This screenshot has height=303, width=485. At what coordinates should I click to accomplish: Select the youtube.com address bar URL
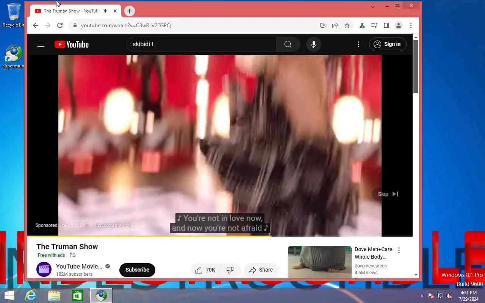[x=126, y=25]
